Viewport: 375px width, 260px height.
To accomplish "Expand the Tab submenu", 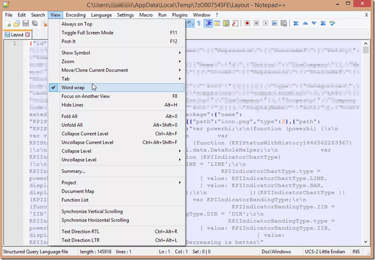I will [117, 79].
